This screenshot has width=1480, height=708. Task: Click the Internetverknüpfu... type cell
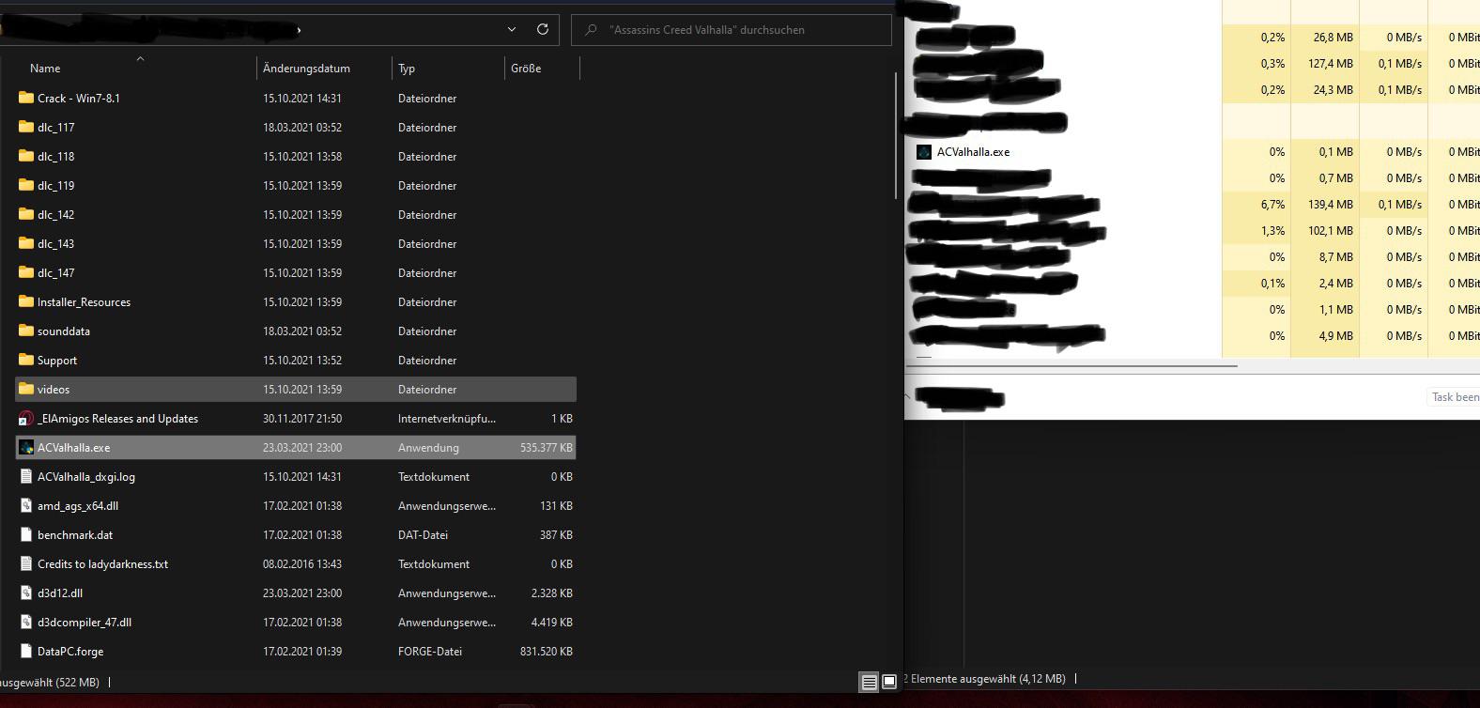coord(447,419)
